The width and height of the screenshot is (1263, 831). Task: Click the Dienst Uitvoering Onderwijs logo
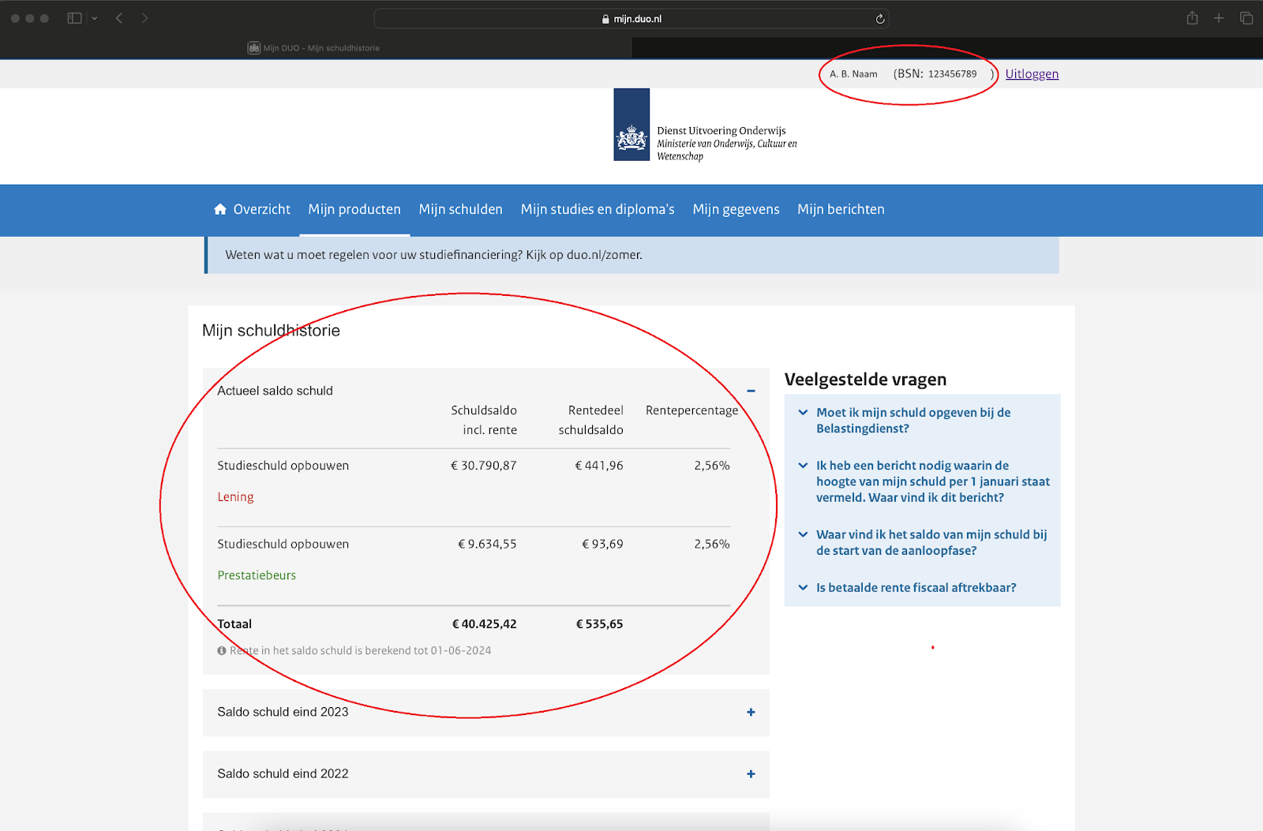pos(706,125)
